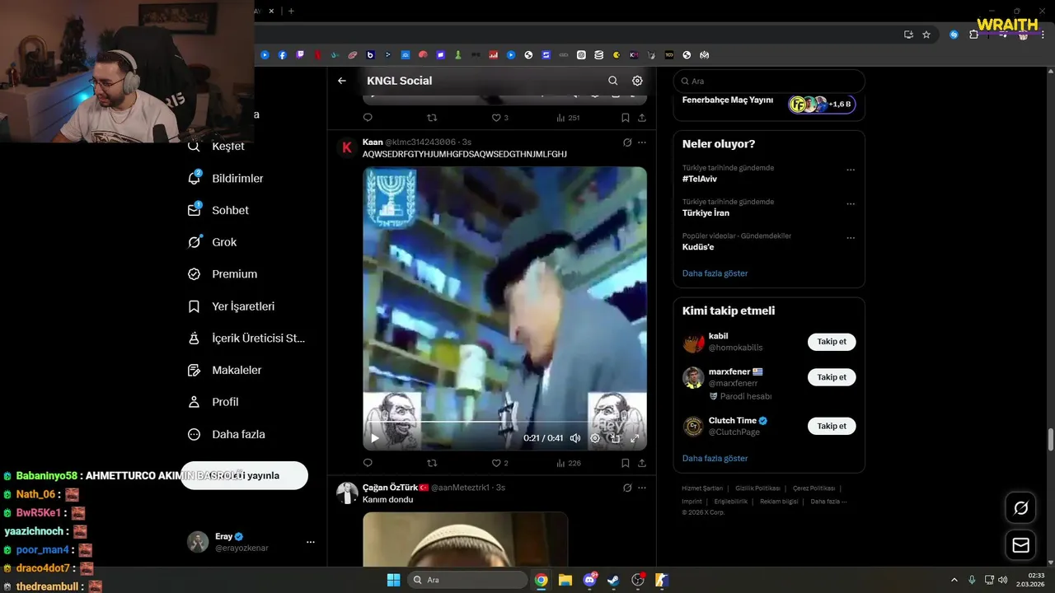Click taskbar Ara search box
The height and width of the screenshot is (593, 1055).
(x=467, y=580)
